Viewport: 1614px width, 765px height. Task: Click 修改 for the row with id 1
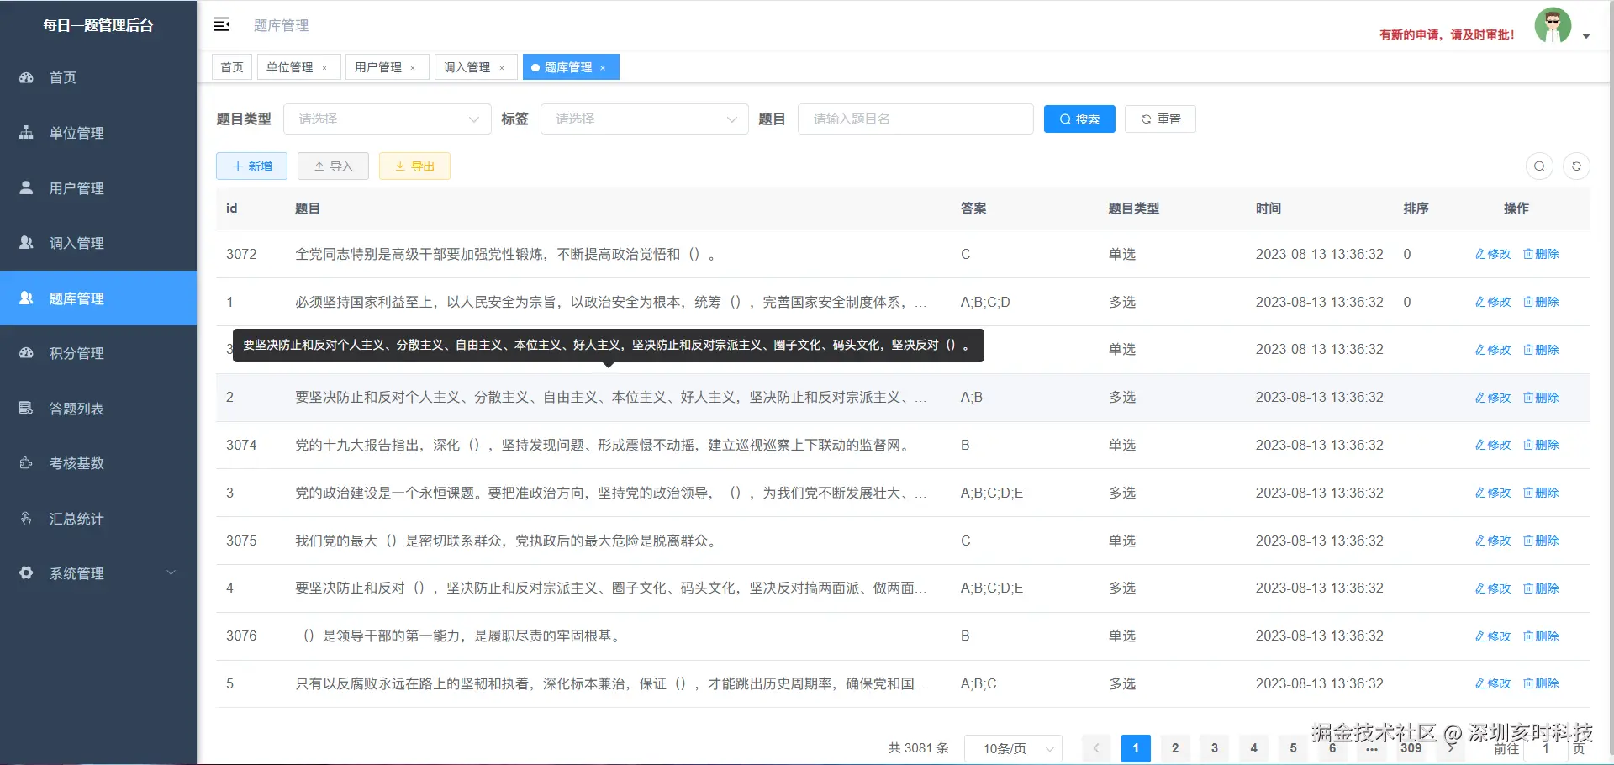(x=1493, y=302)
